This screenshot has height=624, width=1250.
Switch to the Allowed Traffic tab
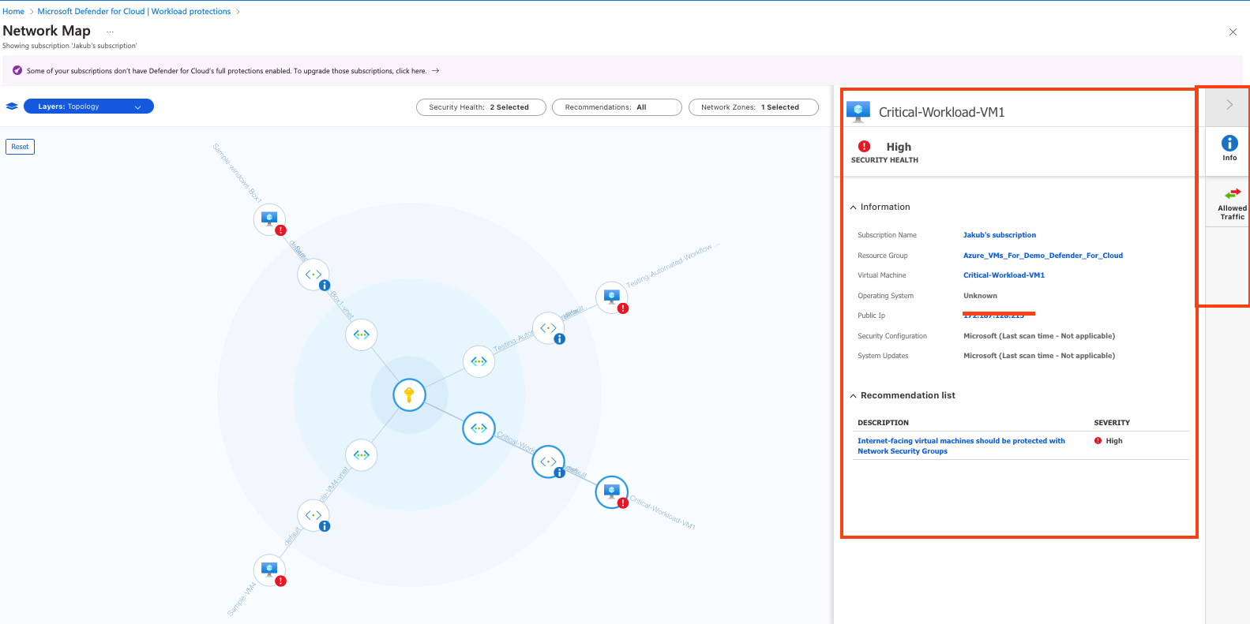[x=1232, y=204]
